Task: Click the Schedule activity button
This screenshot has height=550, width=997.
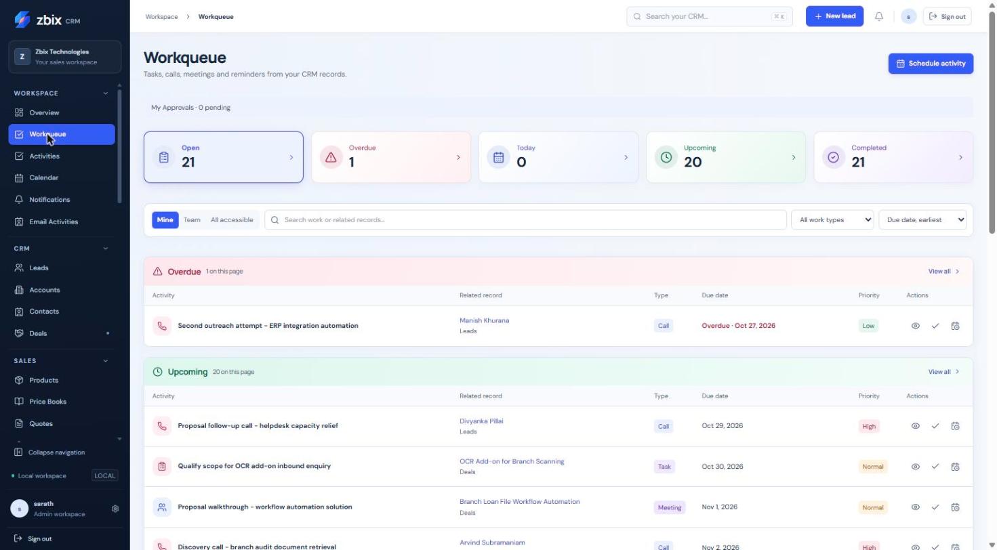Action: 931,64
